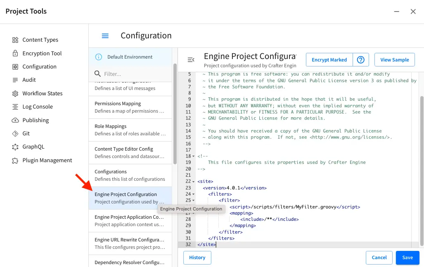Collapse the comment fold at line 18
Image resolution: width=424 pixels, height=267 pixels.
[193, 156]
